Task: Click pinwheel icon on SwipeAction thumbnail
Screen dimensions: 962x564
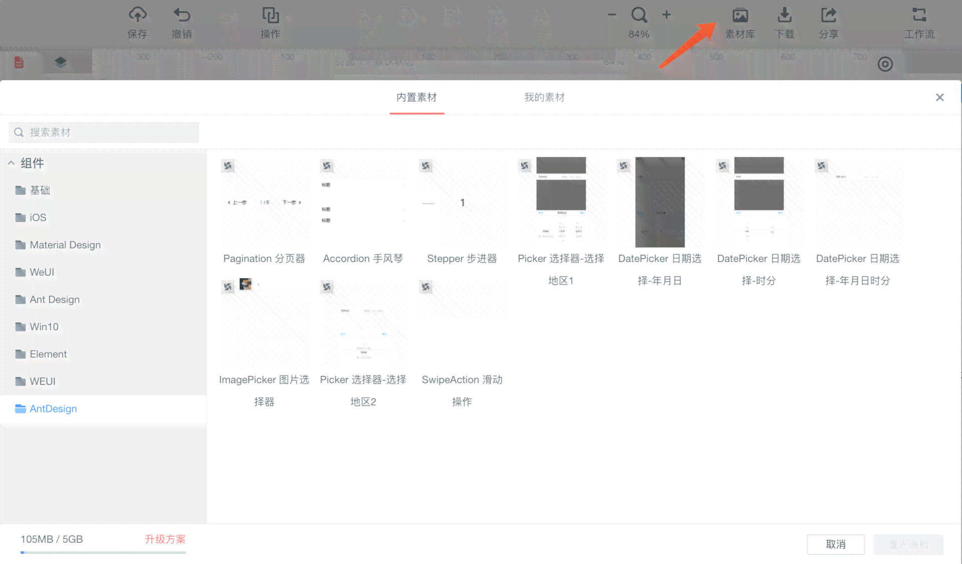Action: click(426, 287)
